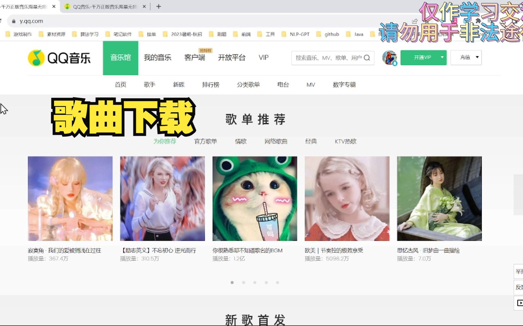Open the NLP-GPT bookmark folder
The width and height of the screenshot is (523, 326).
[x=296, y=34]
